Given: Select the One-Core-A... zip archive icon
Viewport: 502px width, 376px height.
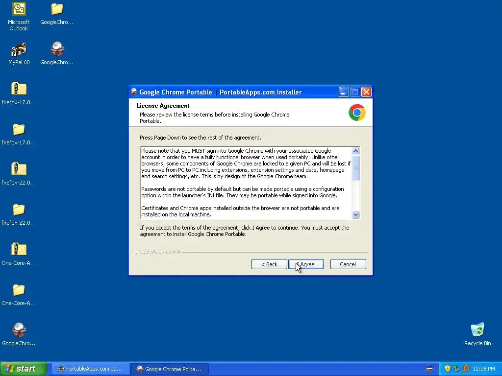Looking at the screenshot, I should pyautogui.click(x=19, y=254).
